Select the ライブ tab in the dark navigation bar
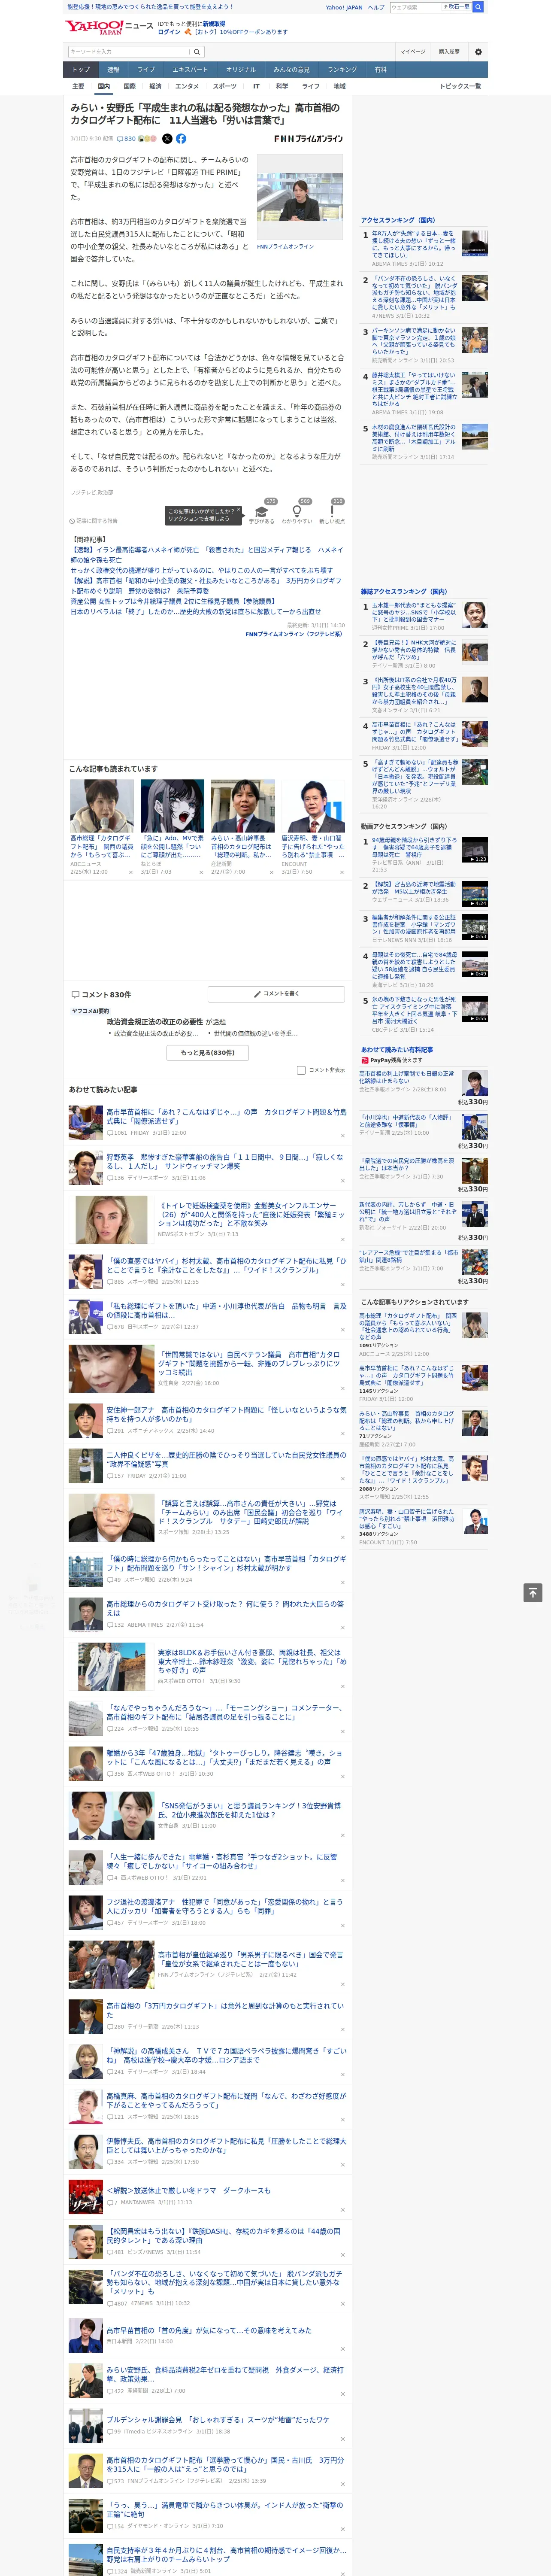The width and height of the screenshot is (551, 2576). click(146, 70)
